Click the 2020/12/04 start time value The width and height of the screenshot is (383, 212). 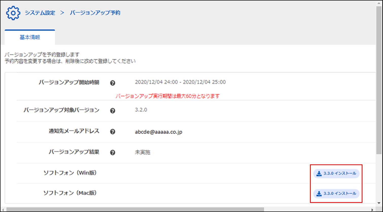(180, 82)
